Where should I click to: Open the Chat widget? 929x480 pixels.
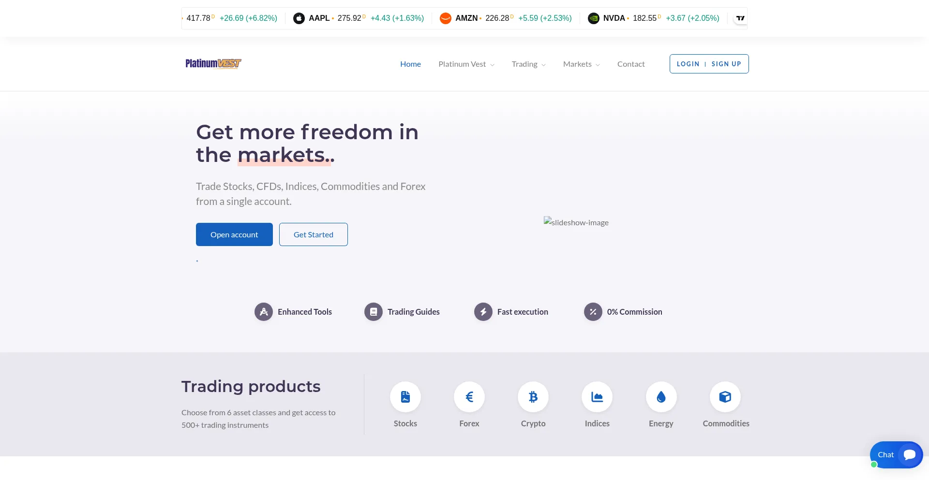tap(896, 454)
